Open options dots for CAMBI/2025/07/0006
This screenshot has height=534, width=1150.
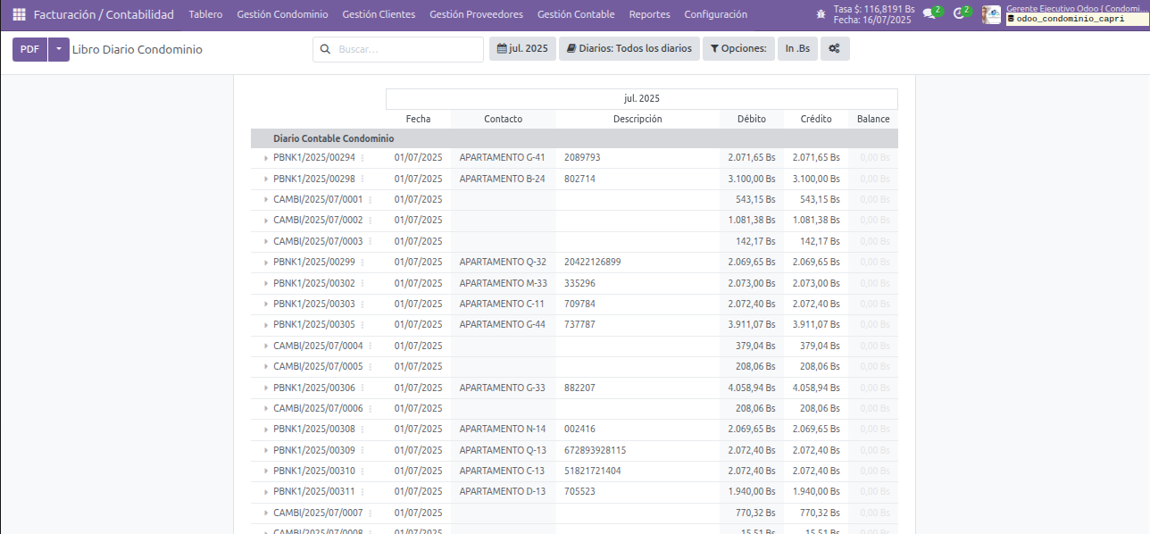coord(370,408)
